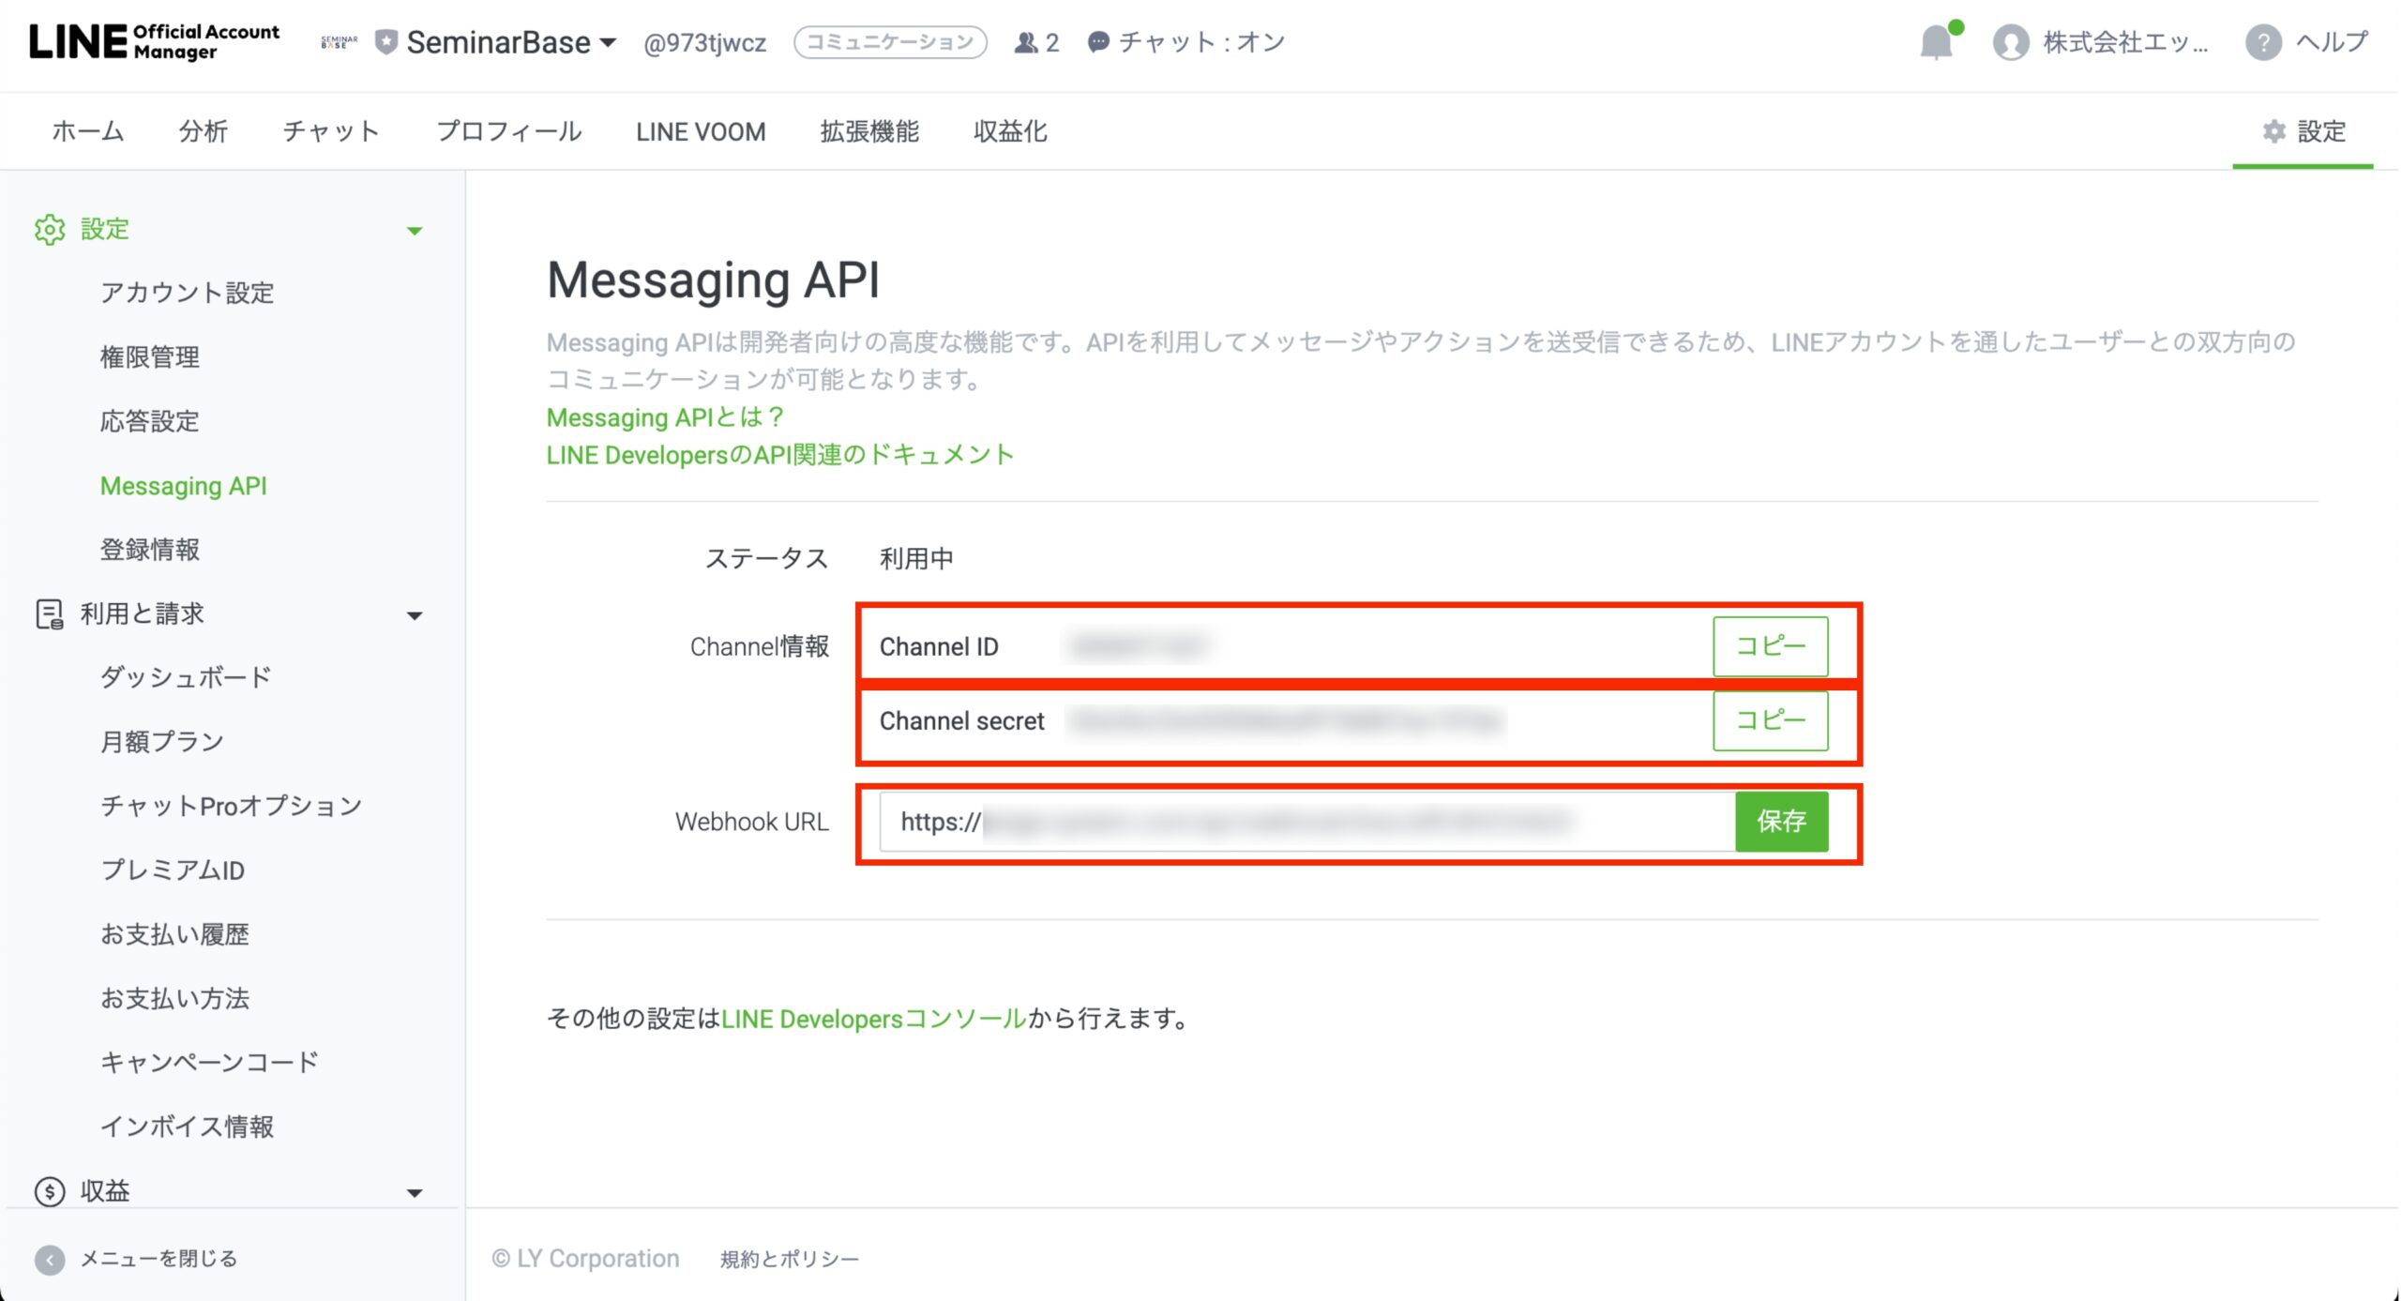
Task: Open LINE Developersコンソール link
Action: (x=873, y=1019)
